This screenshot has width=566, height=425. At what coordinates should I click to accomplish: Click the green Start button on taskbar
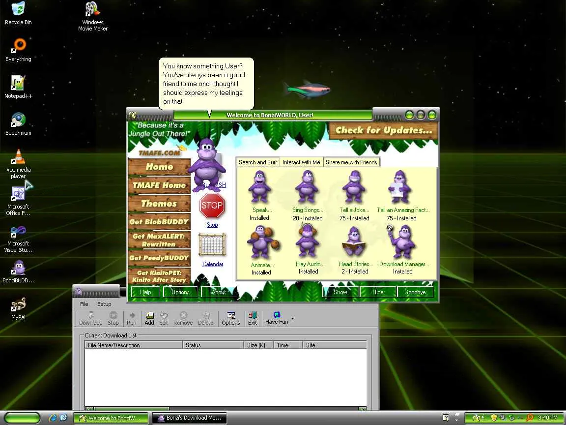click(23, 418)
